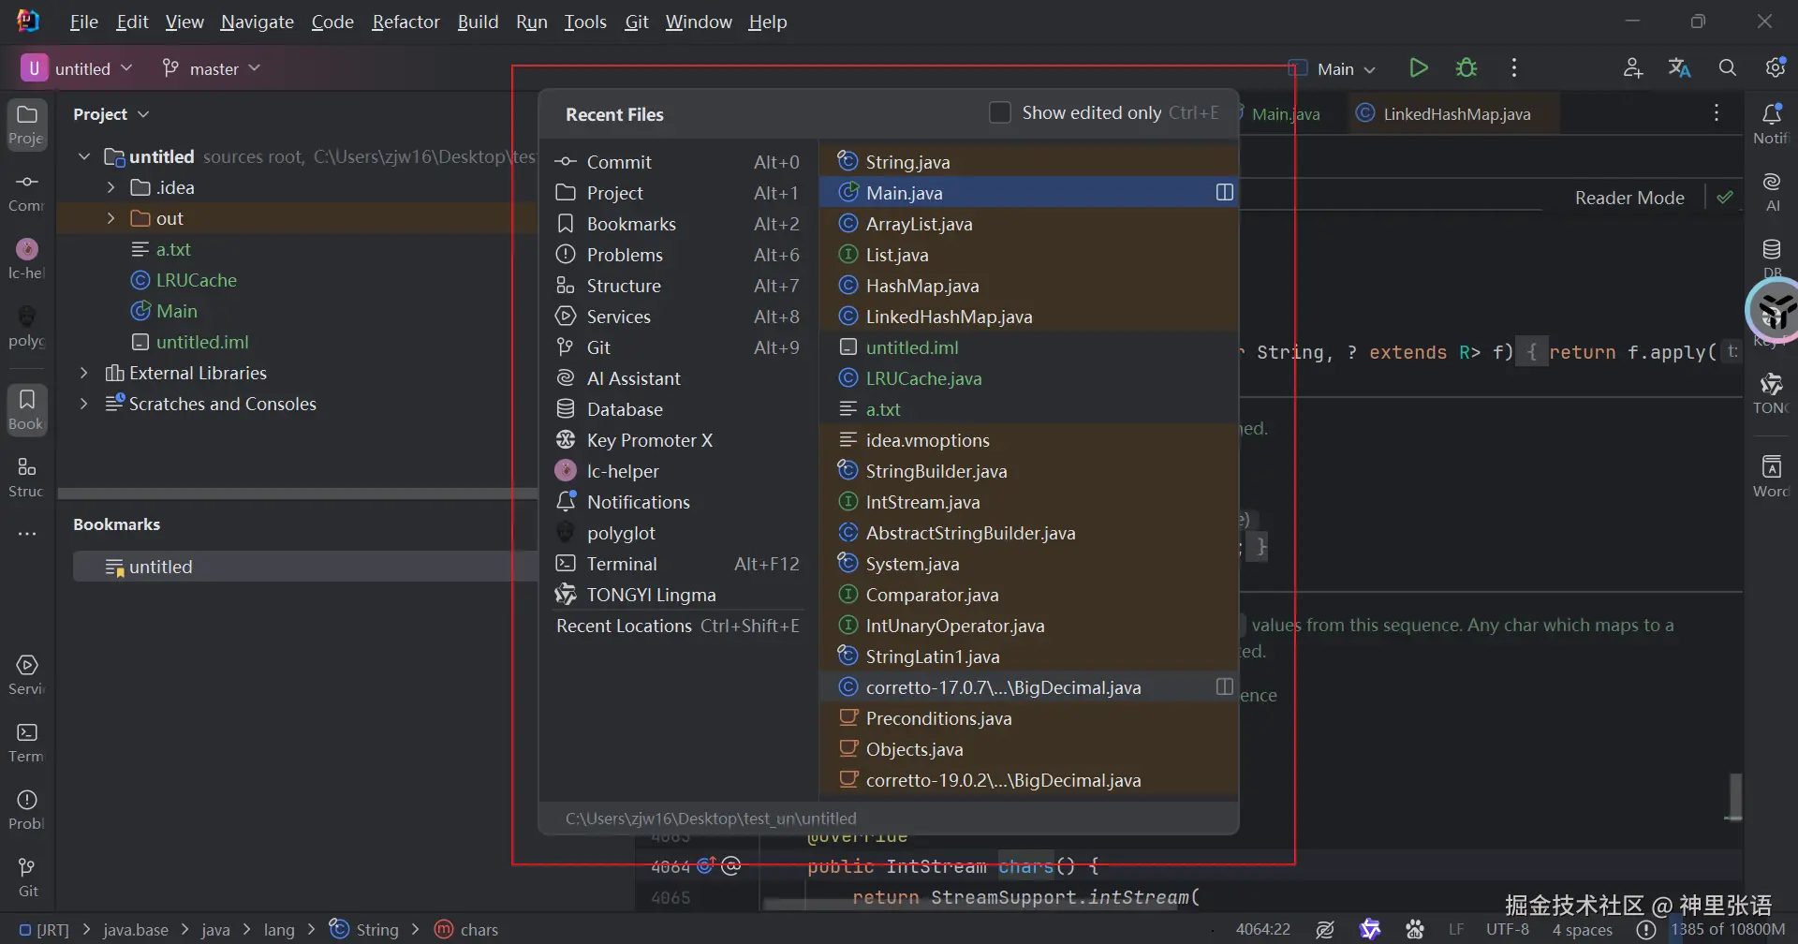Open corretto-17.0.7 BigDecimal.java entry

(1029, 687)
